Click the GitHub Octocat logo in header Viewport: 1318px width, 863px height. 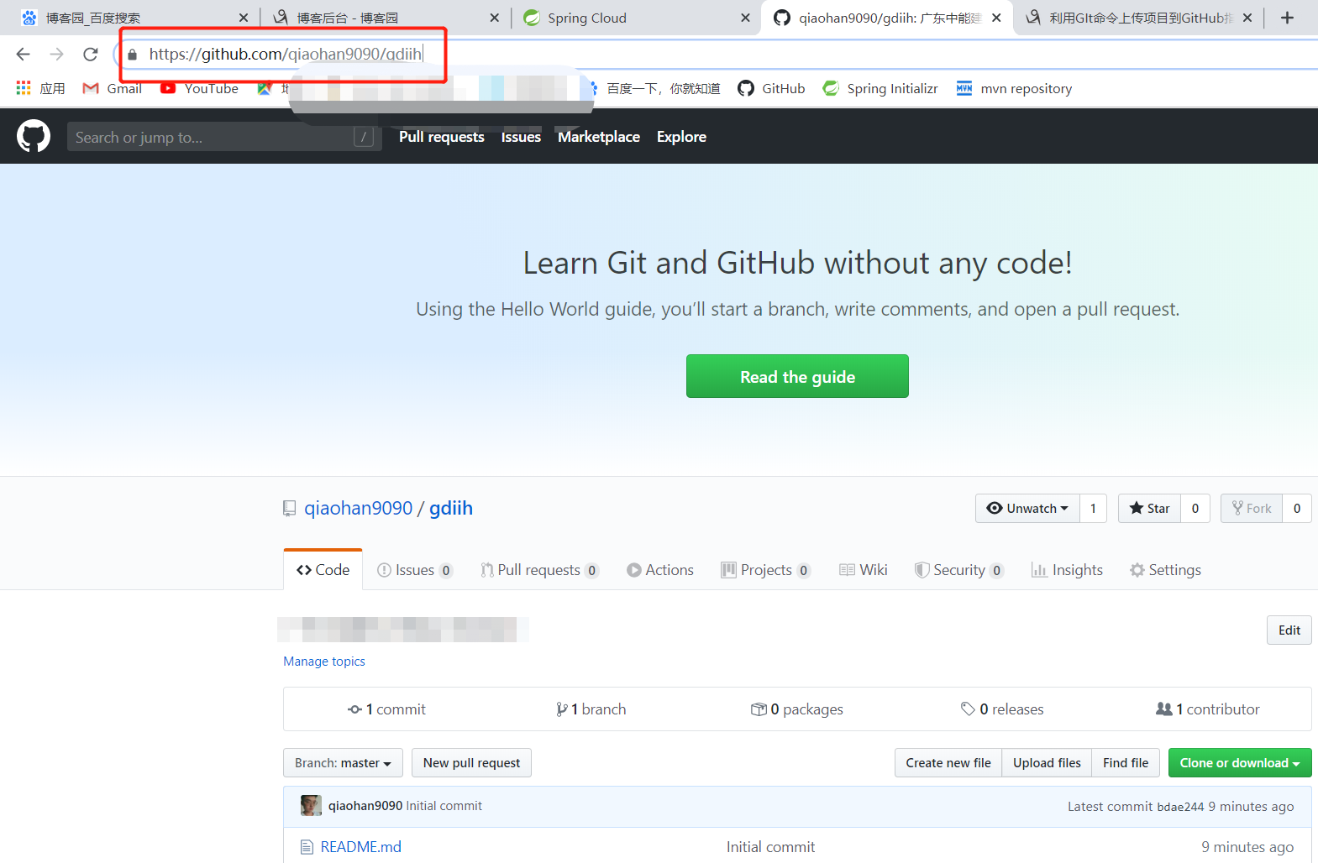pos(34,136)
